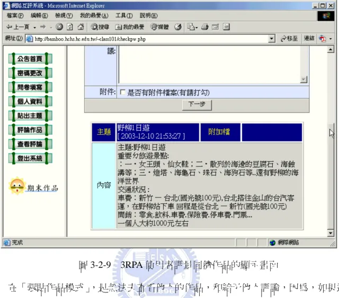339x298 pixels.
Task: Open 評論作品 sidebar button
Action: coord(30,130)
